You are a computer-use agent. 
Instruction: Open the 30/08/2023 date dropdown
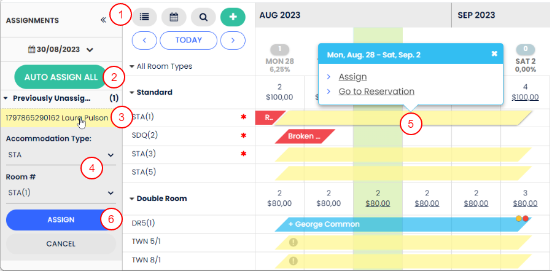click(61, 49)
